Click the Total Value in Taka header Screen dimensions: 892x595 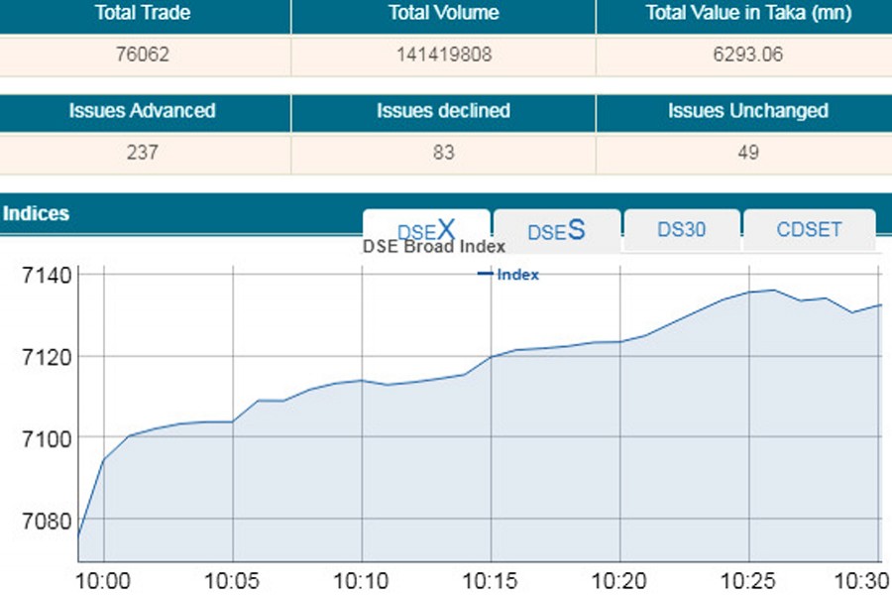pos(743,14)
